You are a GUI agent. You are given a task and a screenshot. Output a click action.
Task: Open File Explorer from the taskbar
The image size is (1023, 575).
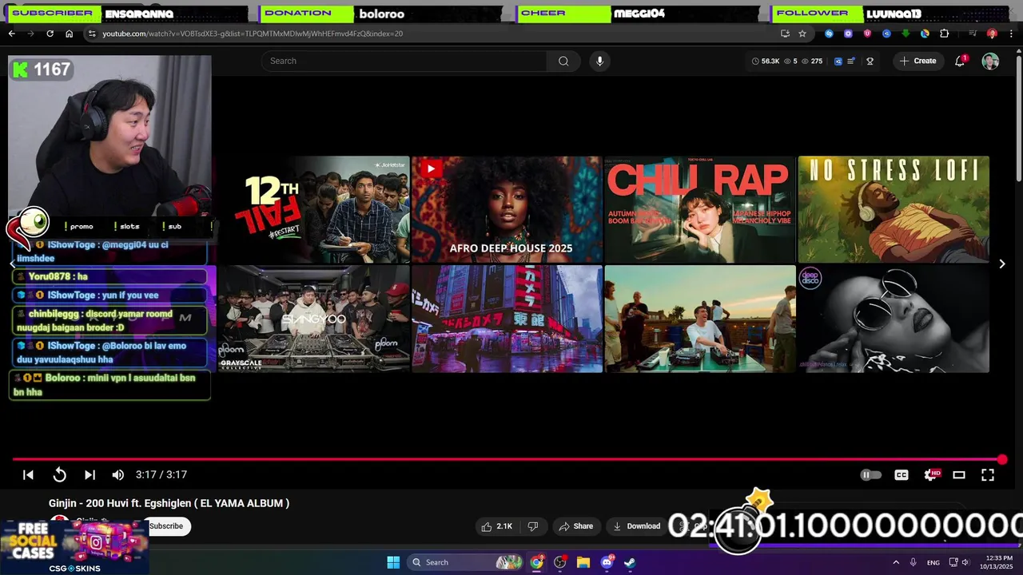coord(583,562)
